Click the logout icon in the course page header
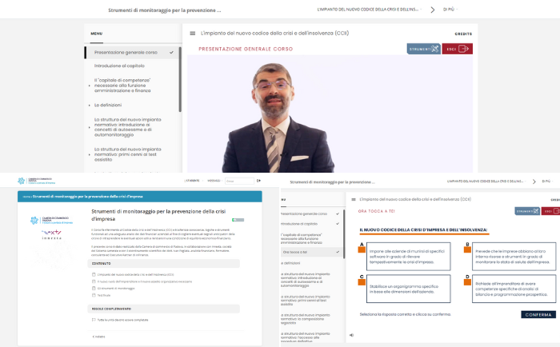This screenshot has height=347, width=560. (x=257, y=181)
